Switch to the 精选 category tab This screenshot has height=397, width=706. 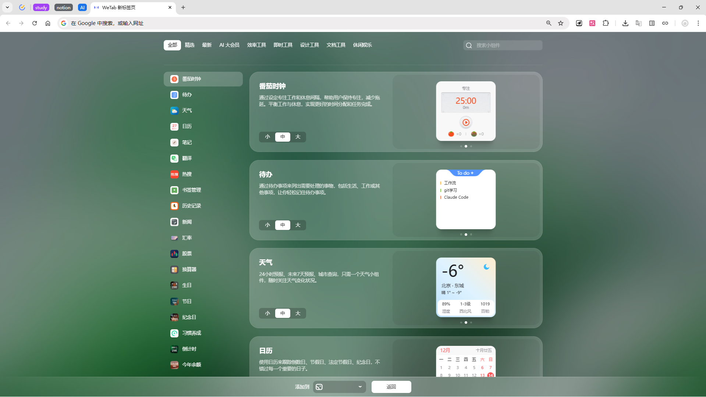[189, 45]
